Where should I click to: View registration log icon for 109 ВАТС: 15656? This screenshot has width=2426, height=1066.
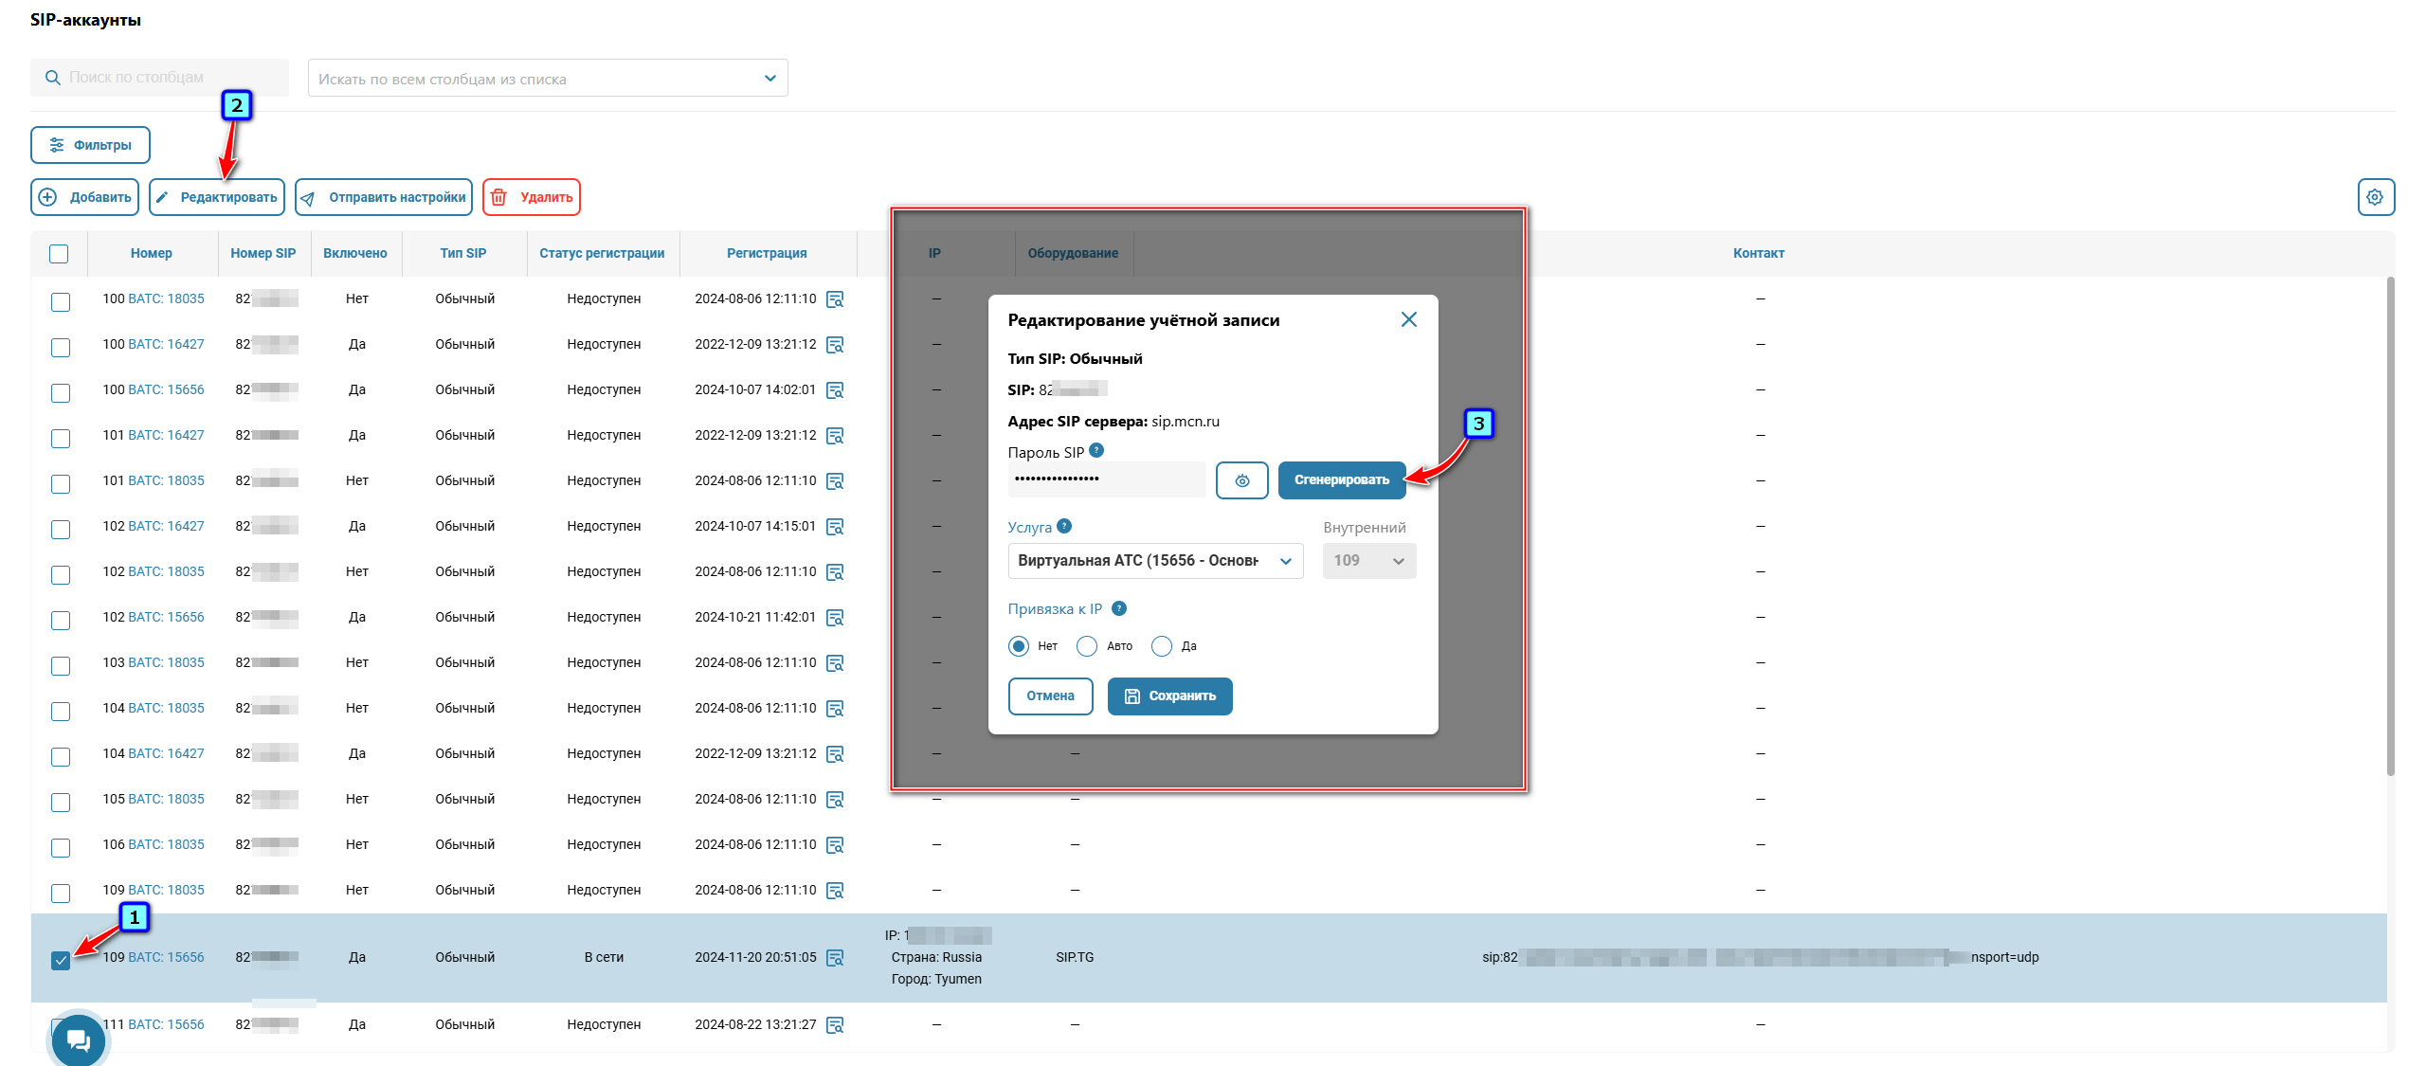[x=835, y=958]
